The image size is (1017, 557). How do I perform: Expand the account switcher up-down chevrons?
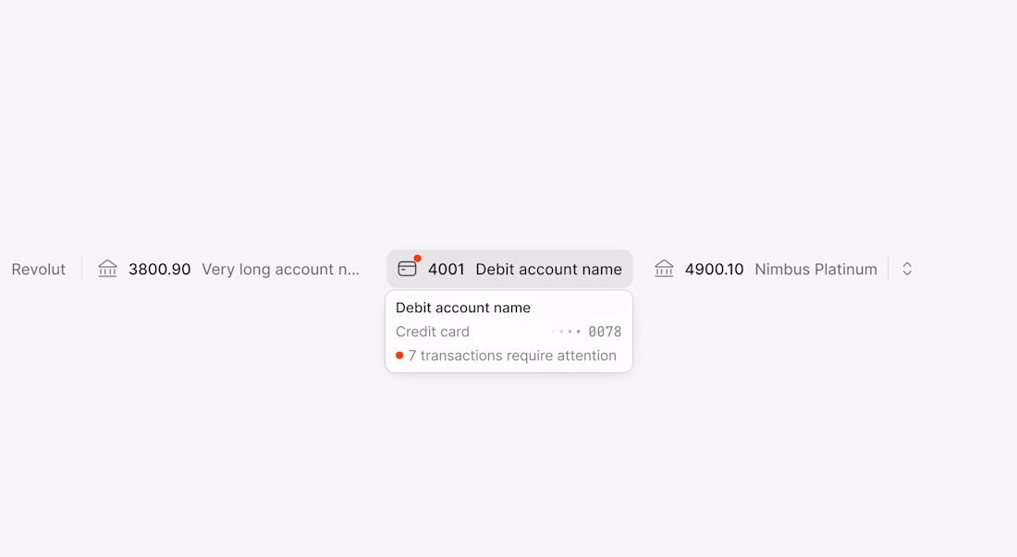(x=907, y=269)
